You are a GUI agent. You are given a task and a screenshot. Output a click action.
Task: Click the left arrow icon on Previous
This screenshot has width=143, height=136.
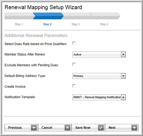(x=34, y=128)
